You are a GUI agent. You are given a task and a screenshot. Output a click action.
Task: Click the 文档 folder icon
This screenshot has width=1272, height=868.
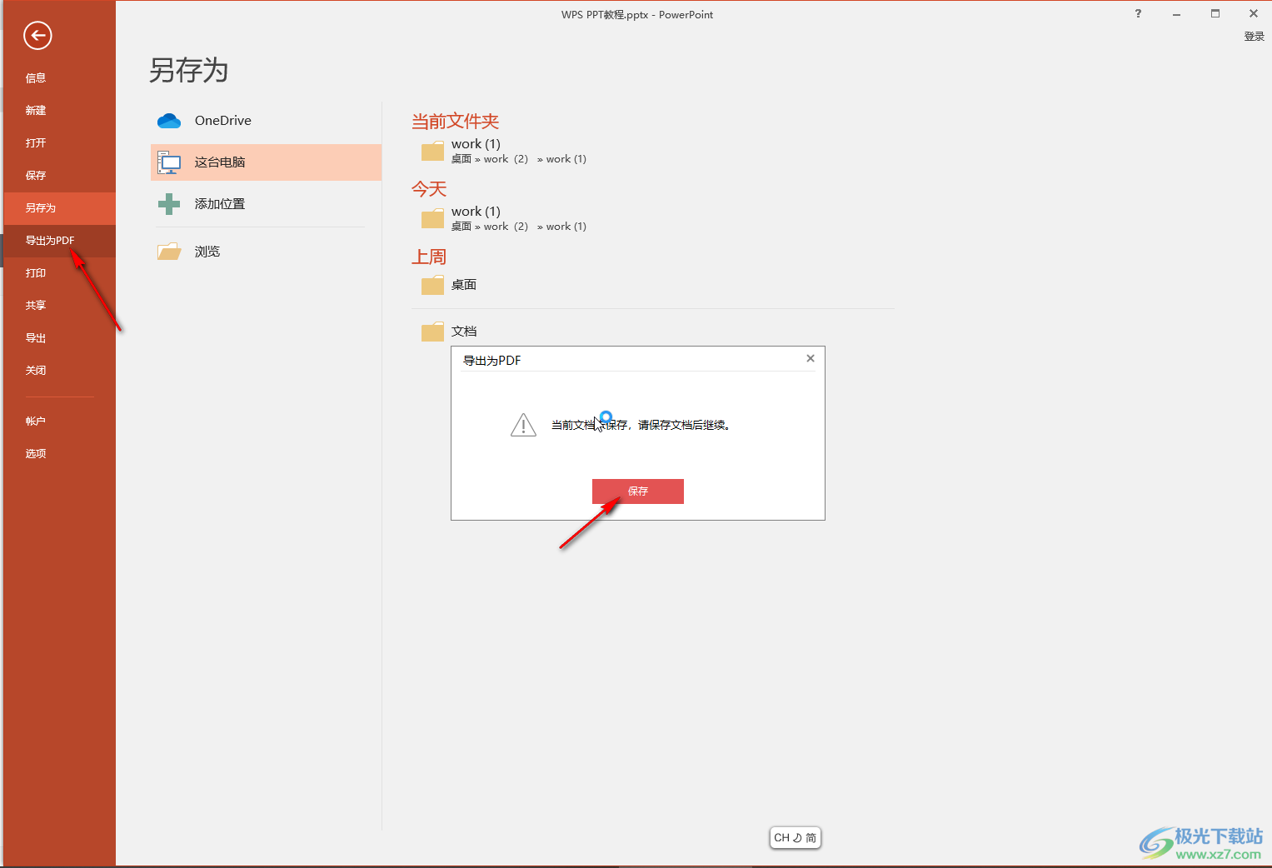432,332
